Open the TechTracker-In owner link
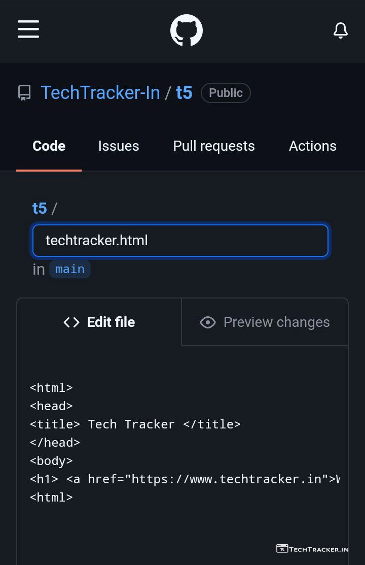The image size is (365, 565). click(x=100, y=93)
